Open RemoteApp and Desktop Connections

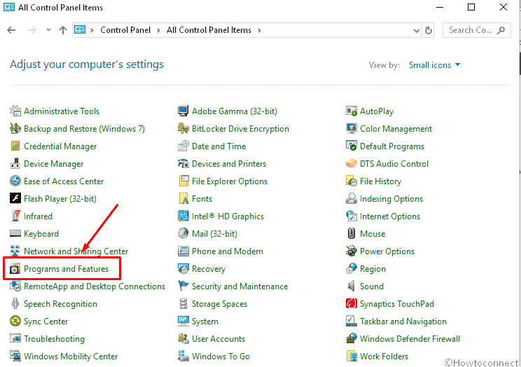[x=95, y=286]
